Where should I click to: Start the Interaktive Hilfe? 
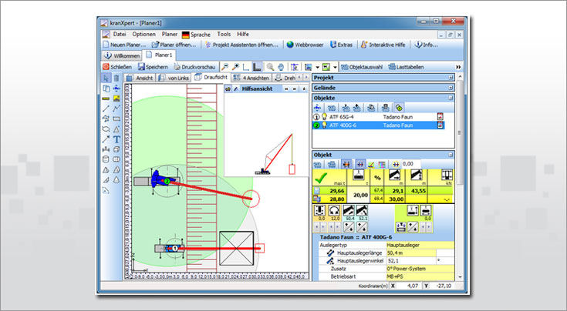[x=383, y=45]
